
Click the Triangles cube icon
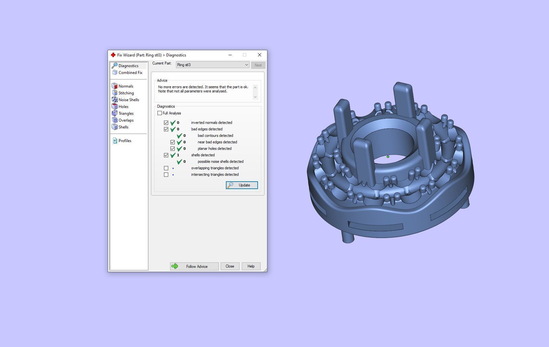[x=114, y=113]
